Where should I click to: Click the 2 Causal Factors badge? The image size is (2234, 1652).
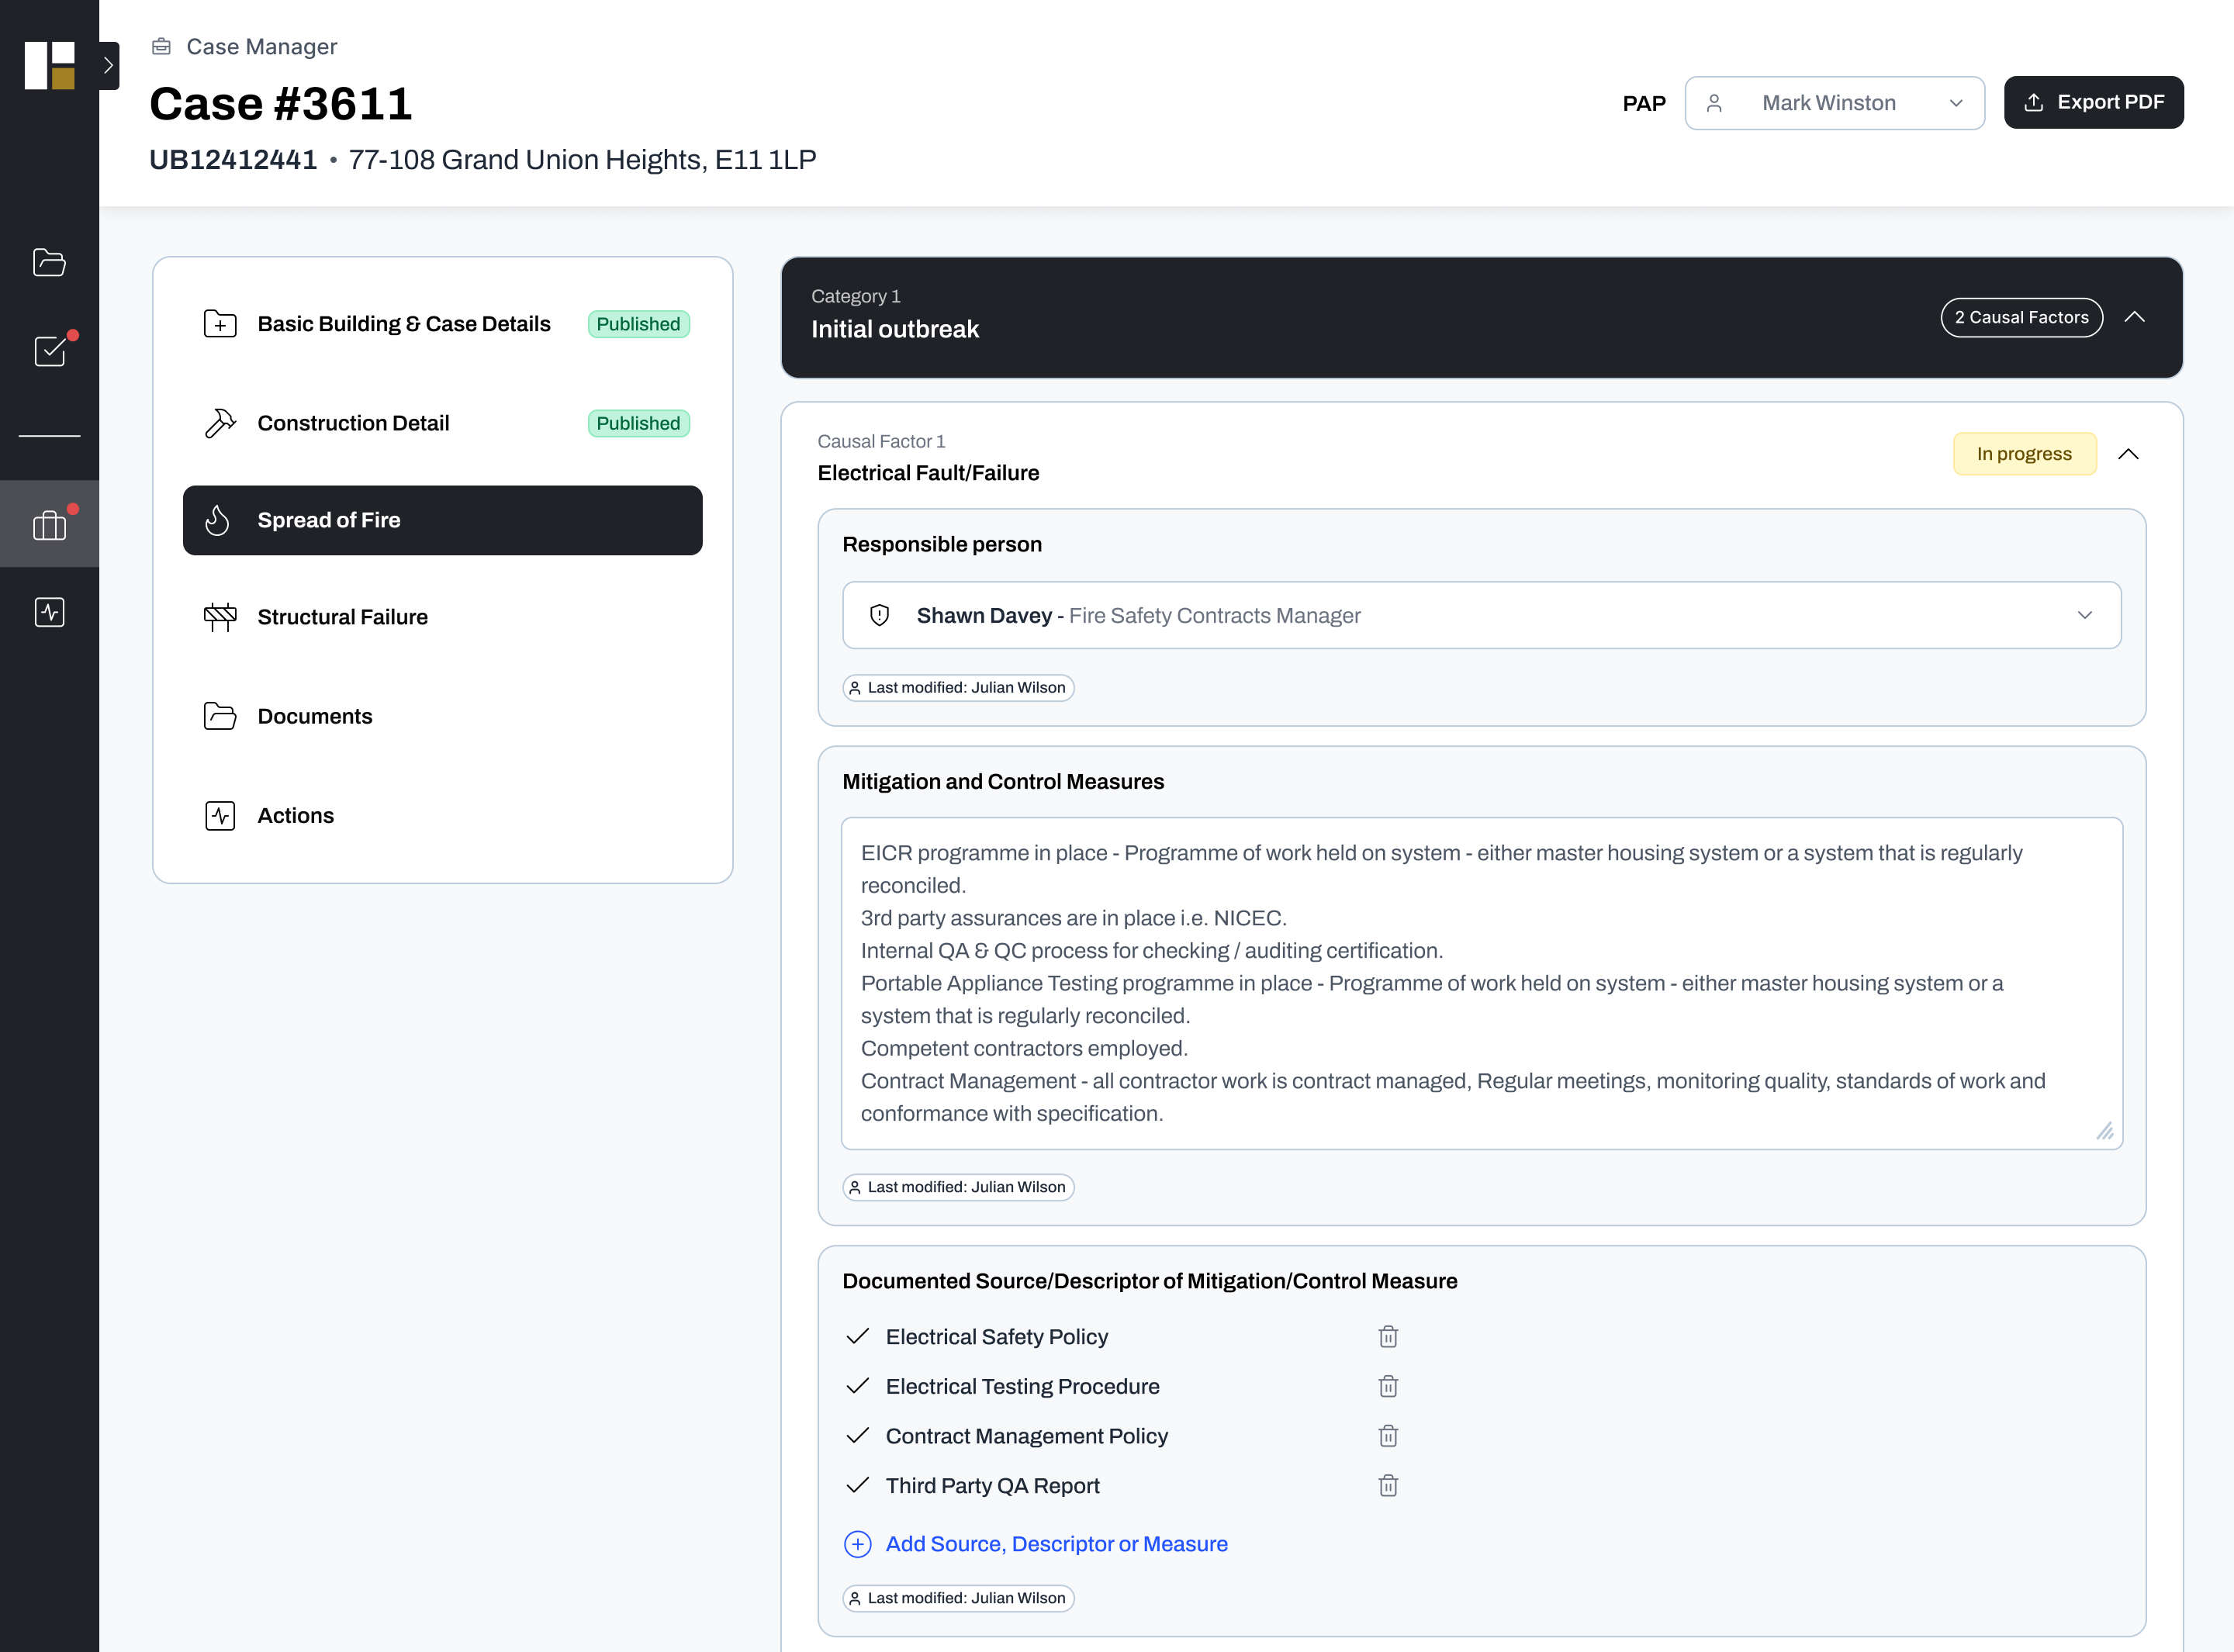[2021, 317]
